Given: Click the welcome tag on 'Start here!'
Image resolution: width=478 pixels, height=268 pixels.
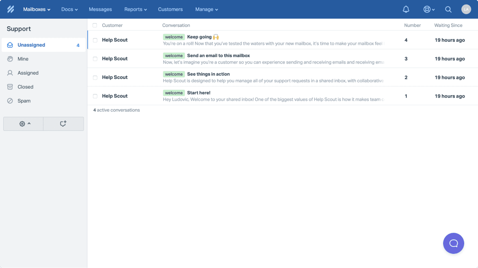Looking at the screenshot, I should tap(174, 93).
